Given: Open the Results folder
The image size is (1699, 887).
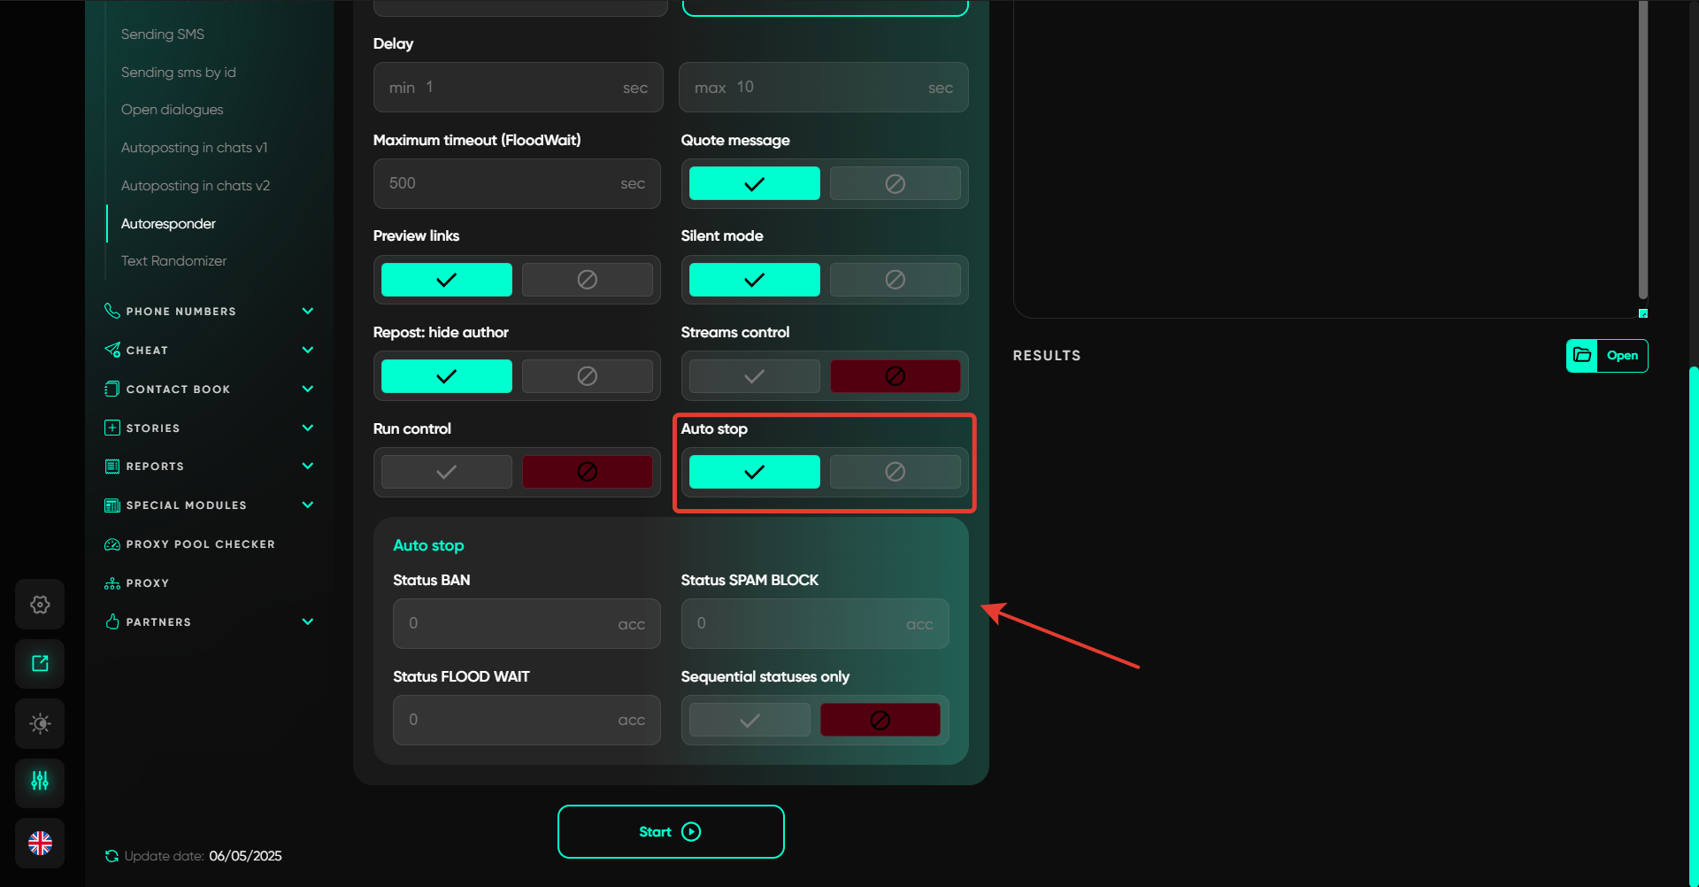Looking at the screenshot, I should (x=1606, y=356).
